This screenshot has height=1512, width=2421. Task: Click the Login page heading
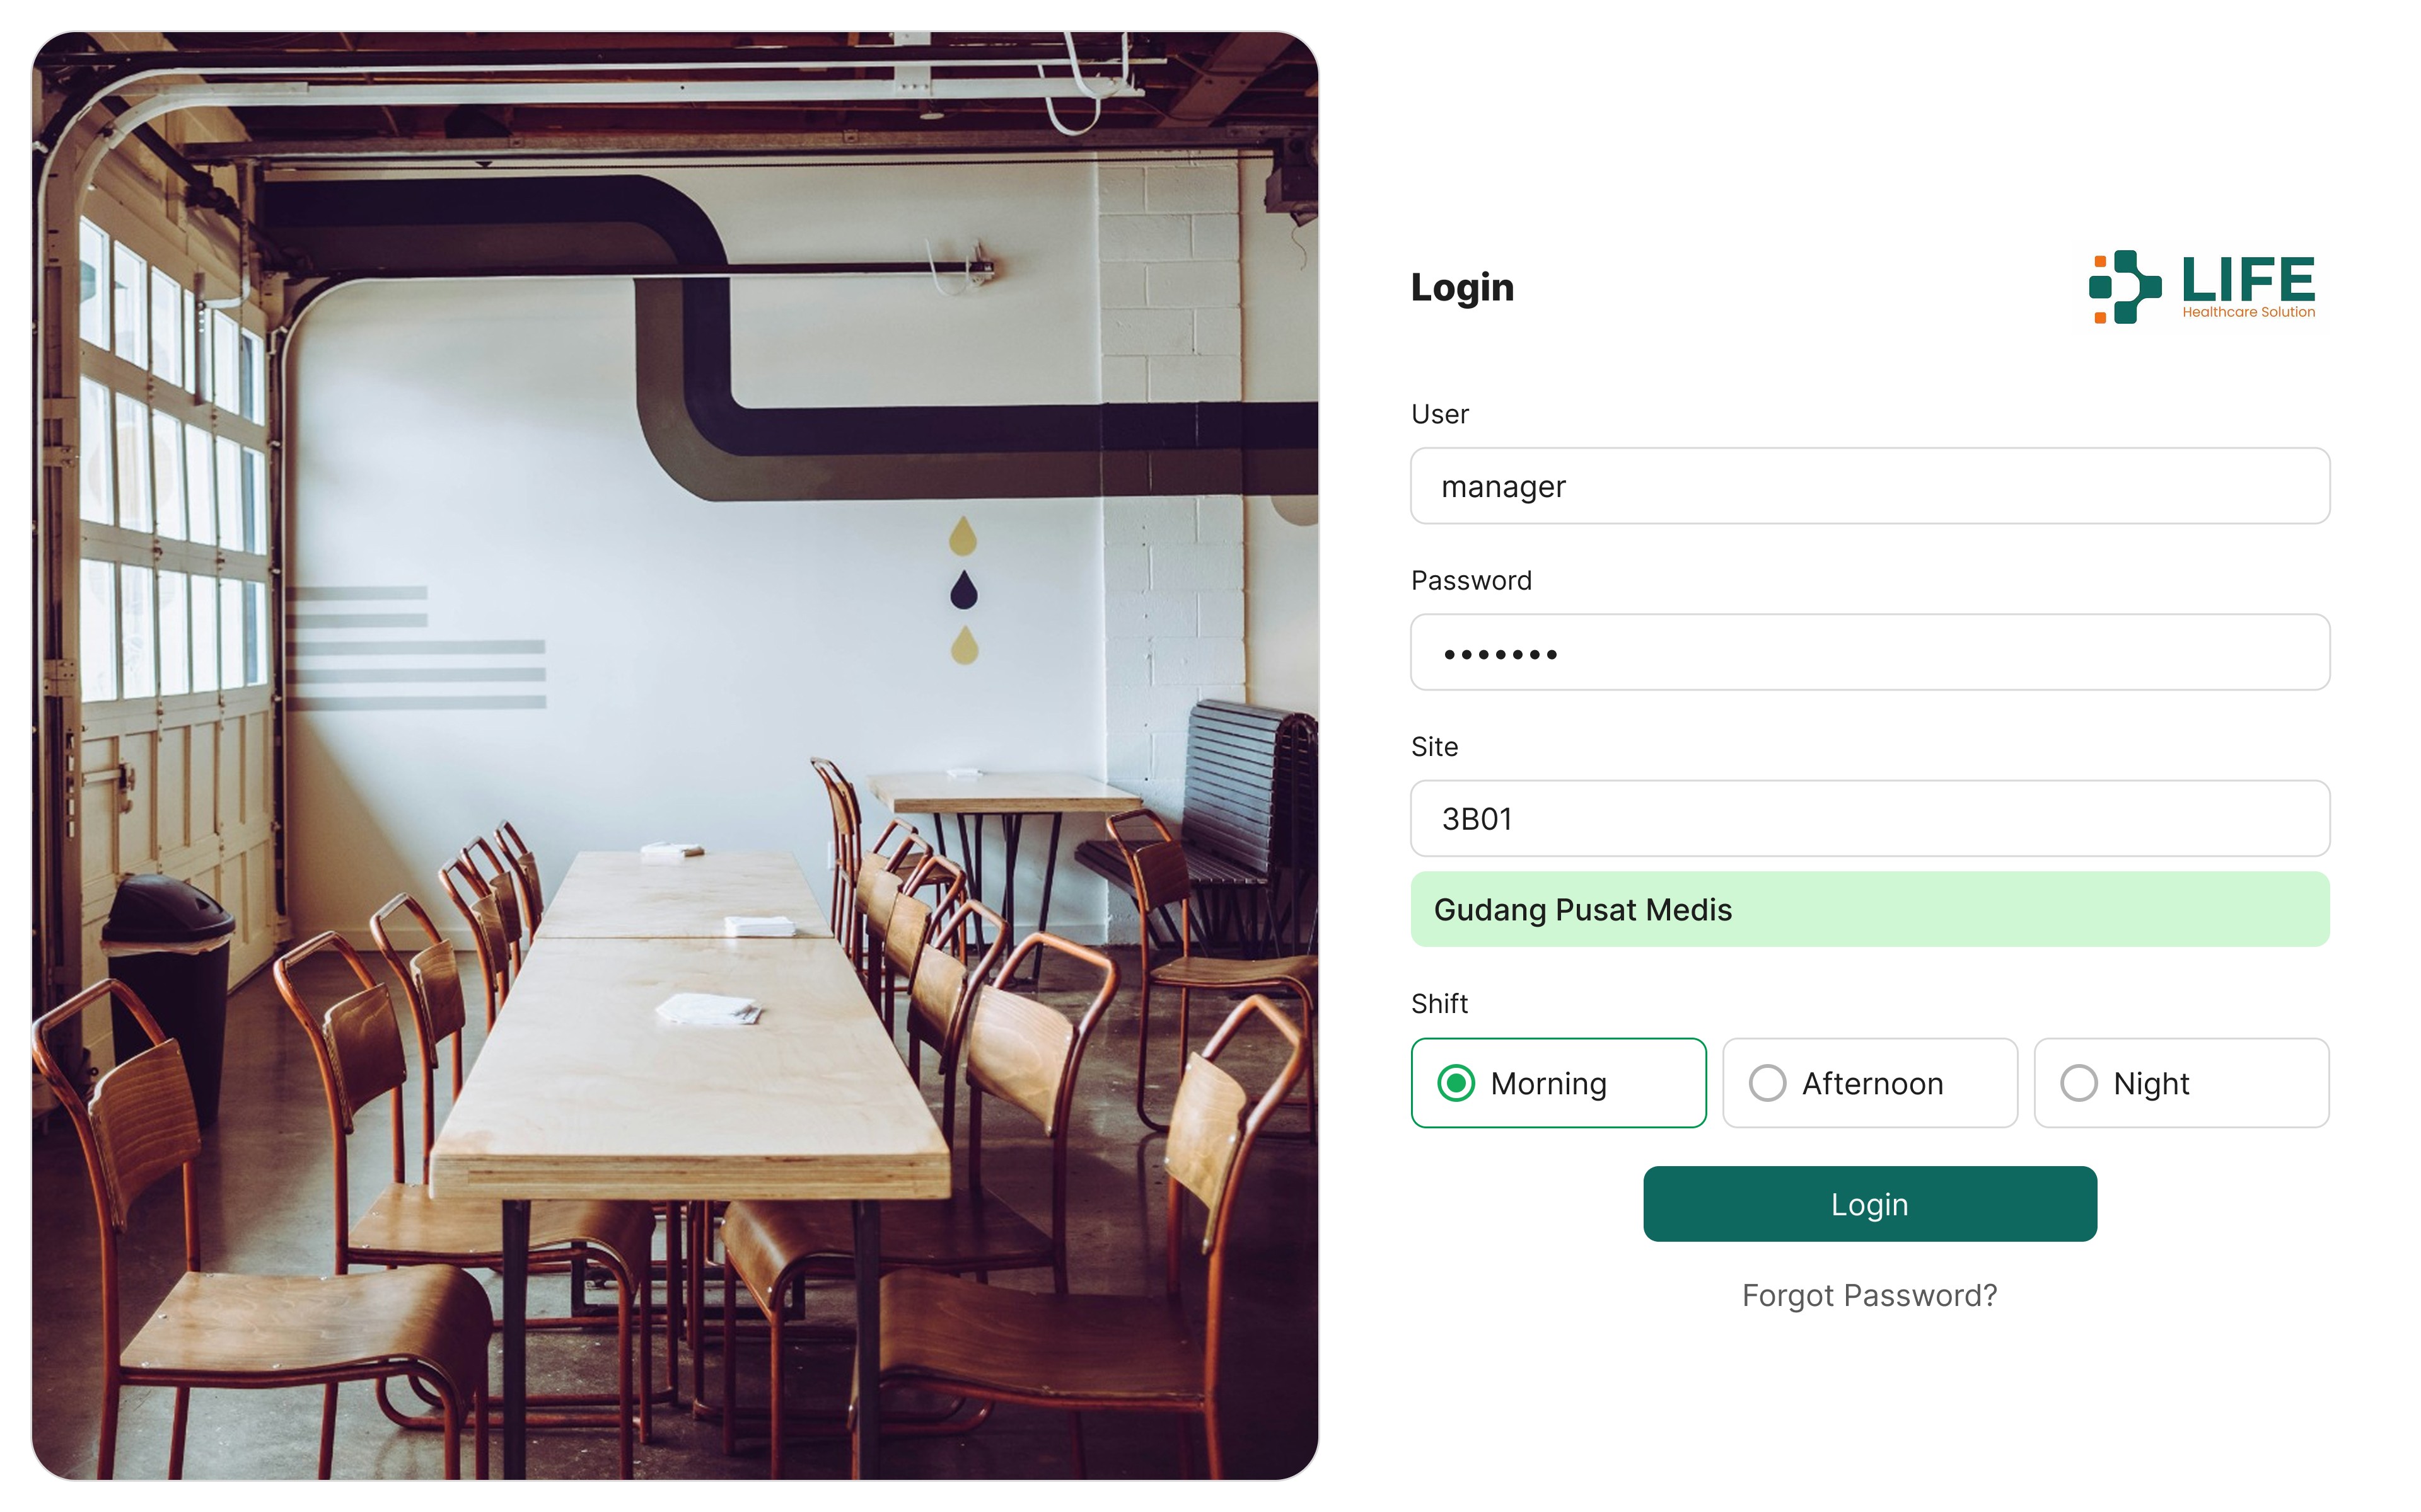coord(1461,288)
